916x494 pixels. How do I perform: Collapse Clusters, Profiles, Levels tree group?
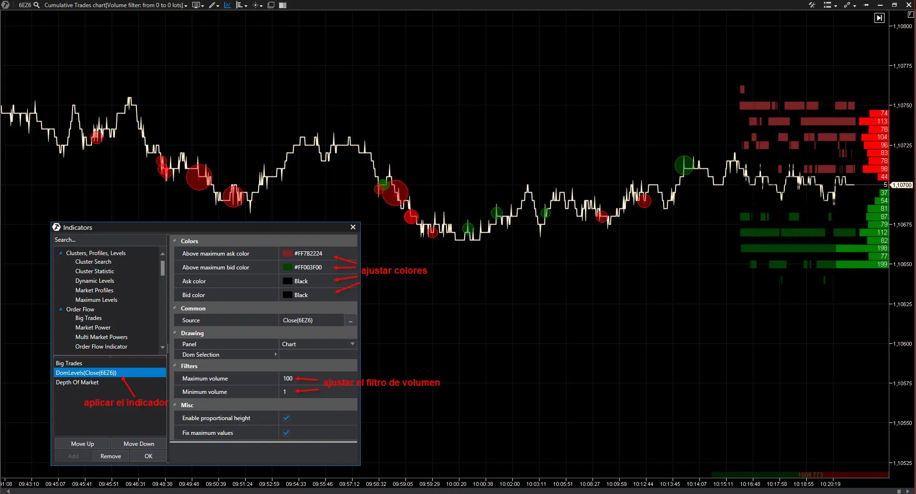pyautogui.click(x=61, y=253)
